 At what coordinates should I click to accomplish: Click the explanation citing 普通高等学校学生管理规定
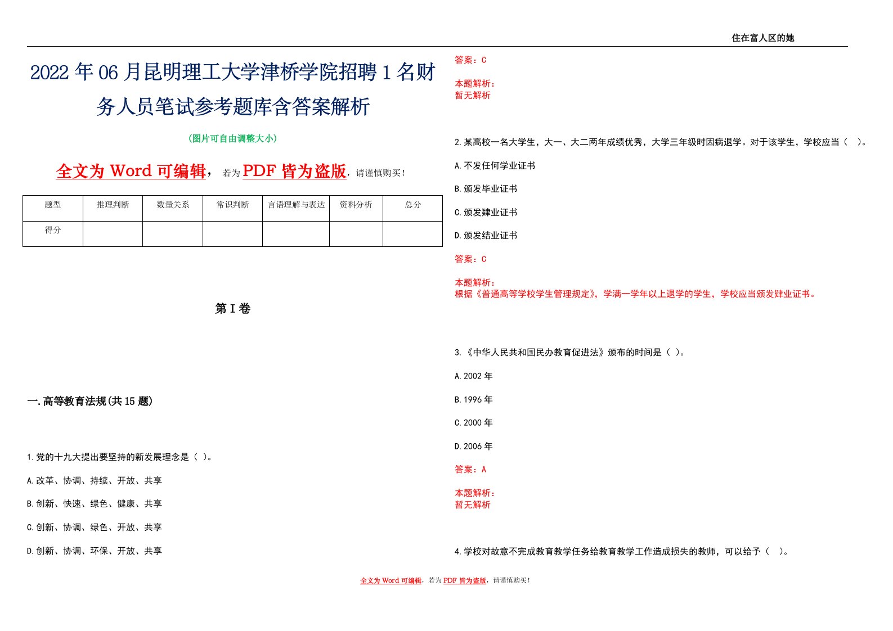click(636, 294)
